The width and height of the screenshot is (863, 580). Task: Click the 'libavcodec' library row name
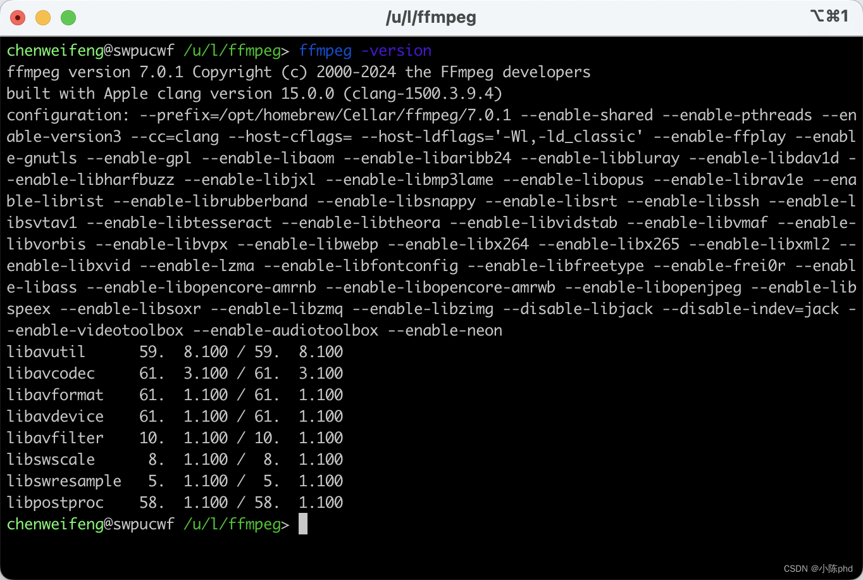[51, 374]
